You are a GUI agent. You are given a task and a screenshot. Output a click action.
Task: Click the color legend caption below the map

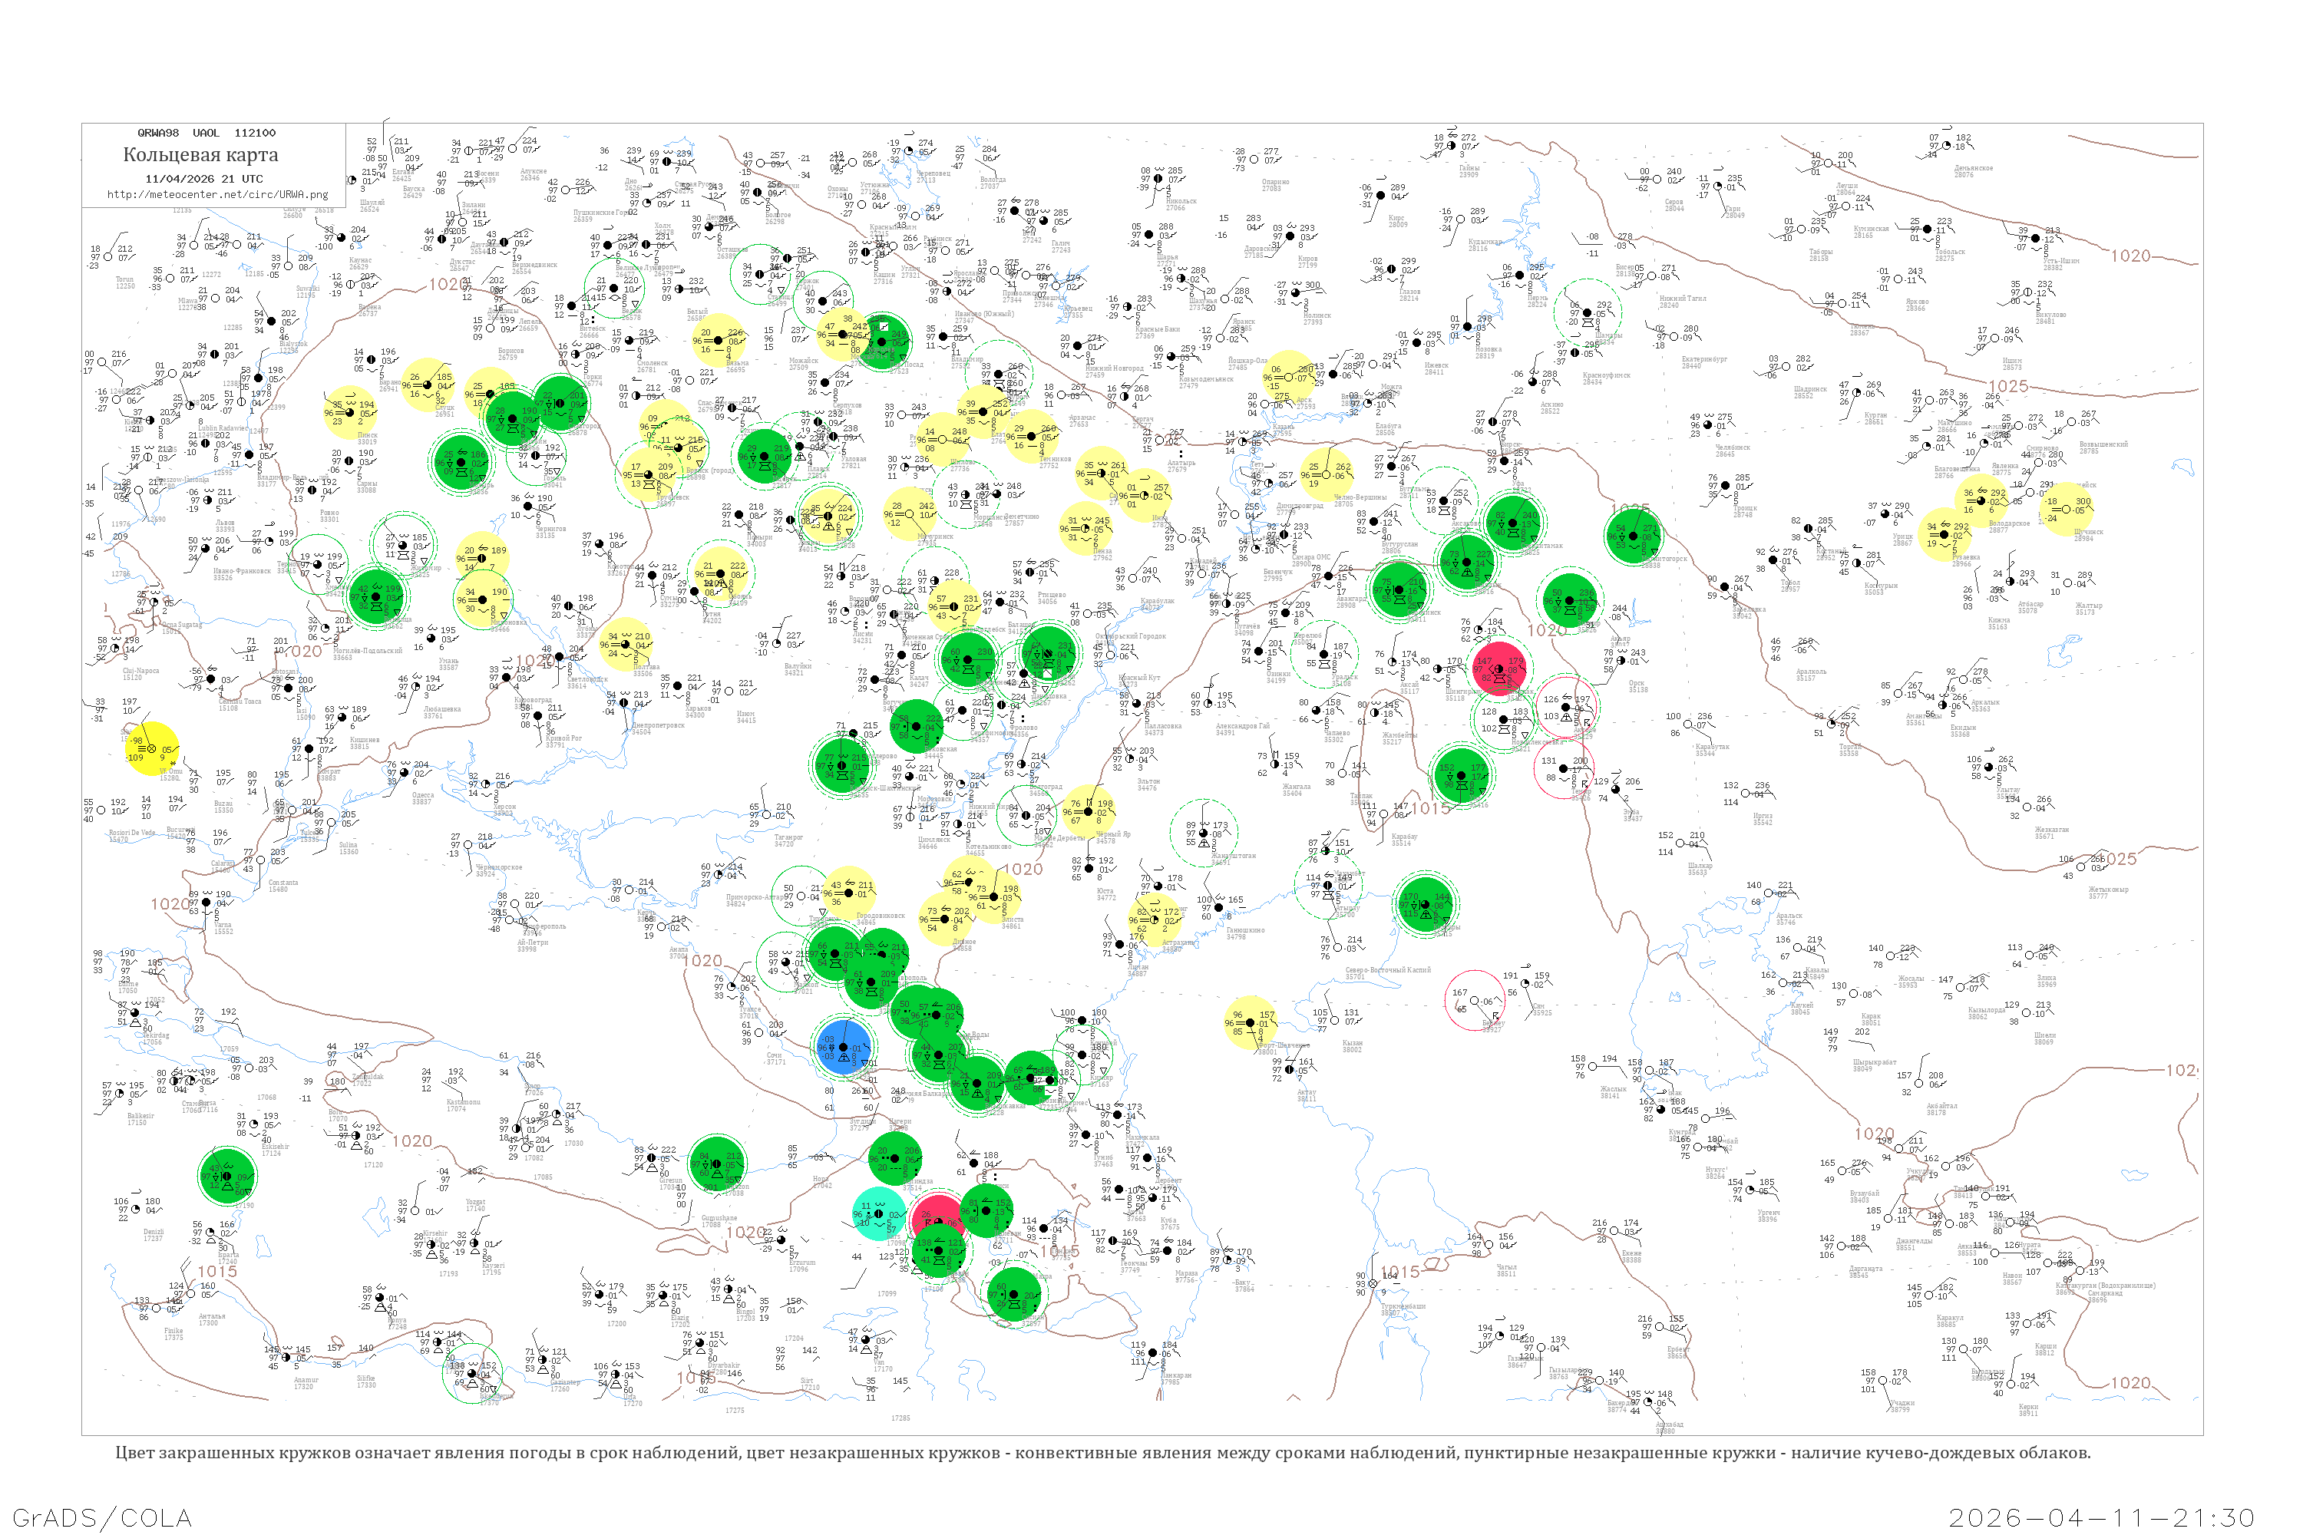click(1102, 1453)
